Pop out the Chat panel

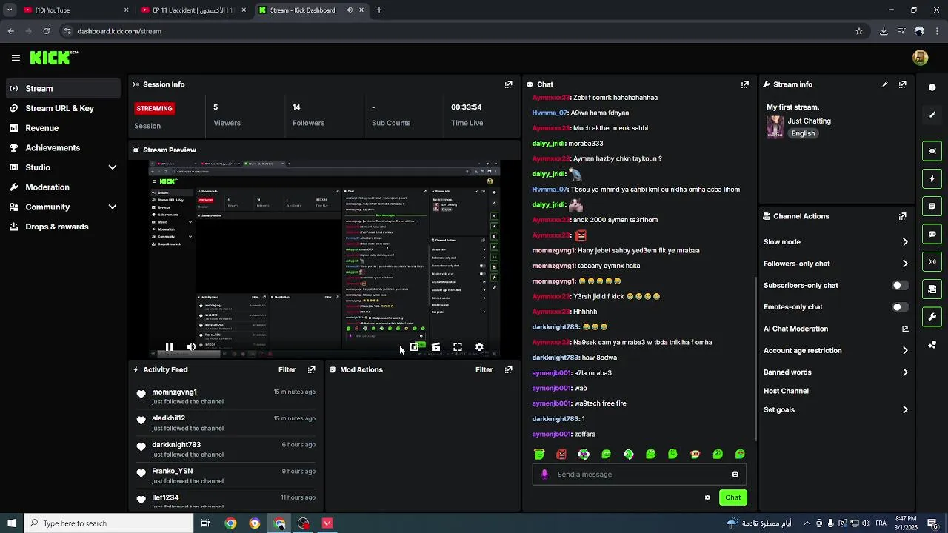(744, 84)
